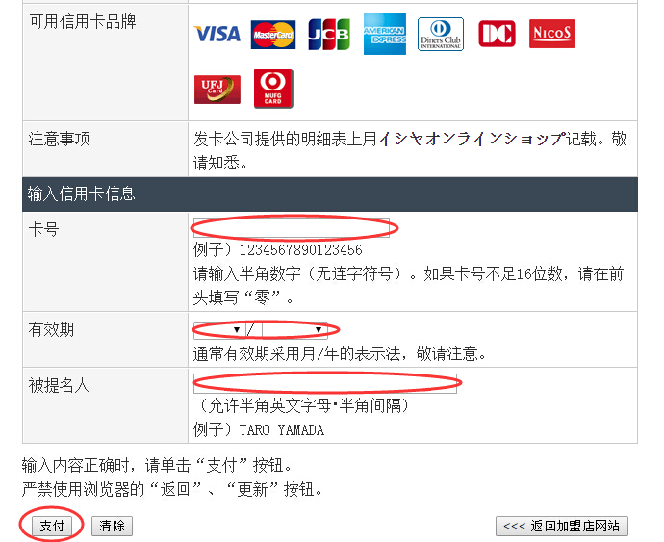Click the American Express logo
Screen dimensions: 664x542
384,35
